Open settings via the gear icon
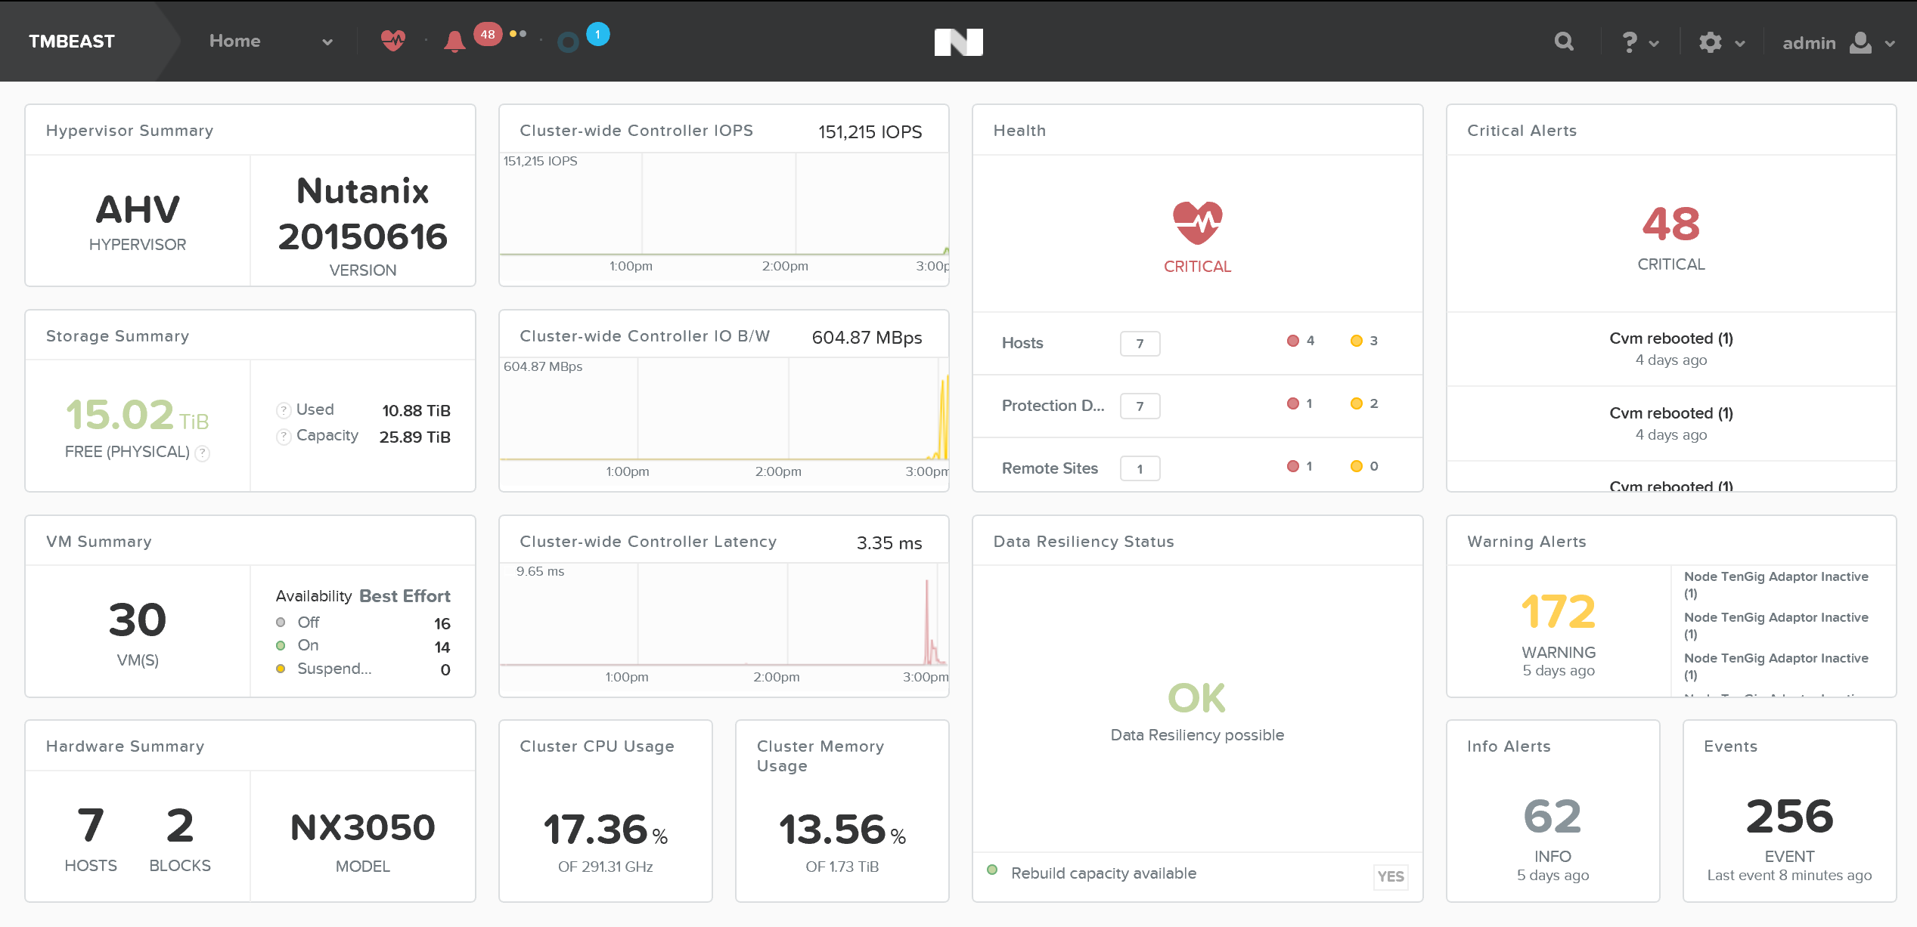Screen dimensions: 1917x927 [x=1709, y=42]
